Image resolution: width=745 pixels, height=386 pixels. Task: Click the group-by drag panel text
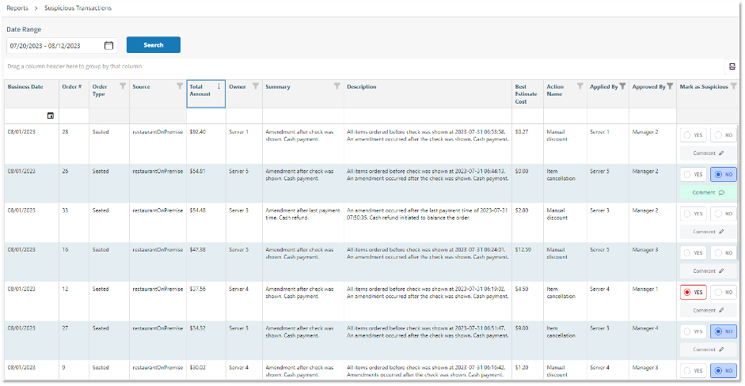click(74, 66)
